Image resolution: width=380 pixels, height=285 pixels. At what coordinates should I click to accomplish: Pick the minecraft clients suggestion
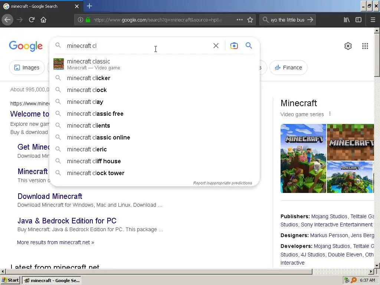pyautogui.click(x=154, y=125)
